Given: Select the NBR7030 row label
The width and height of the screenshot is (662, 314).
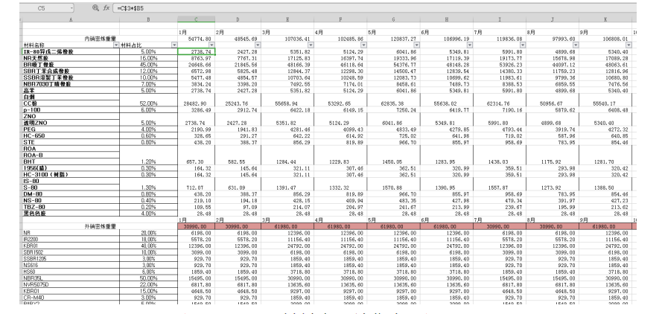Looking at the screenshot, I should [71, 84].
